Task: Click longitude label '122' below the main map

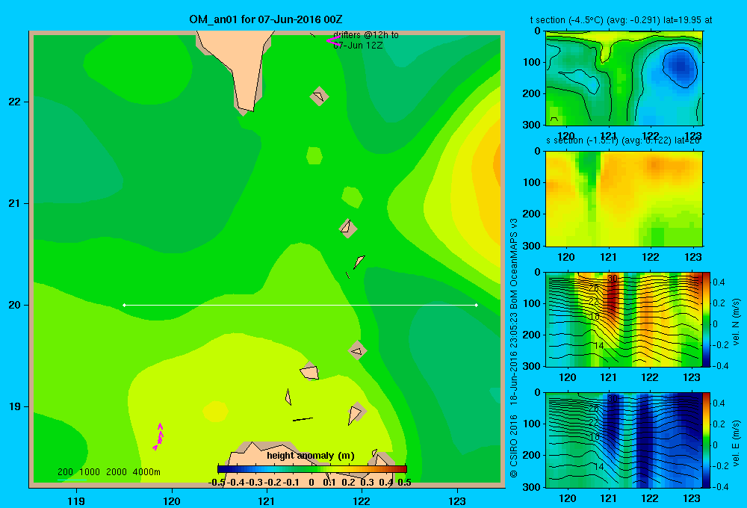Action: [x=362, y=501]
